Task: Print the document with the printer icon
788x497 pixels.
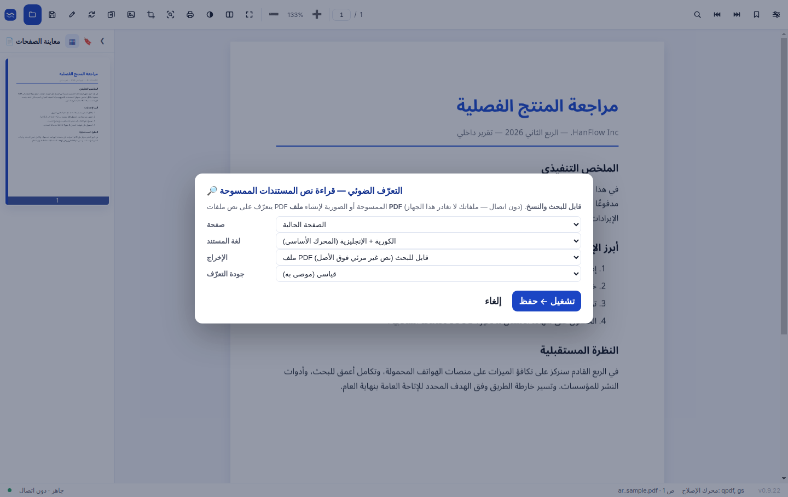Action: pos(190,15)
